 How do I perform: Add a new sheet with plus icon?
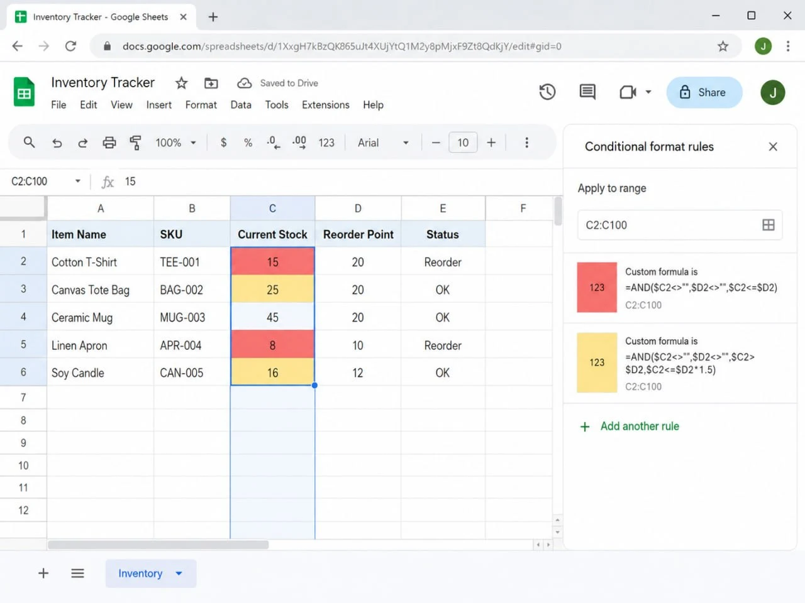[43, 573]
